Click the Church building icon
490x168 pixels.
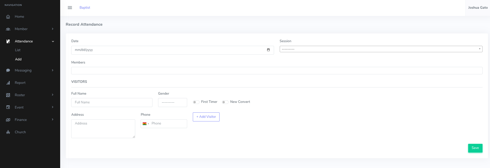tap(8, 132)
